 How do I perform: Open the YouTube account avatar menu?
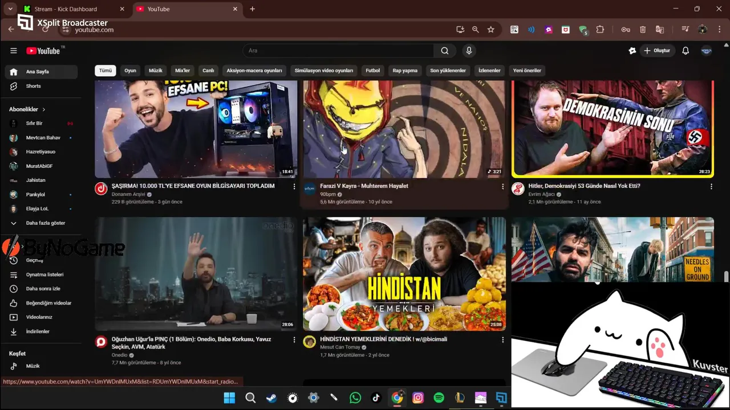(706, 51)
